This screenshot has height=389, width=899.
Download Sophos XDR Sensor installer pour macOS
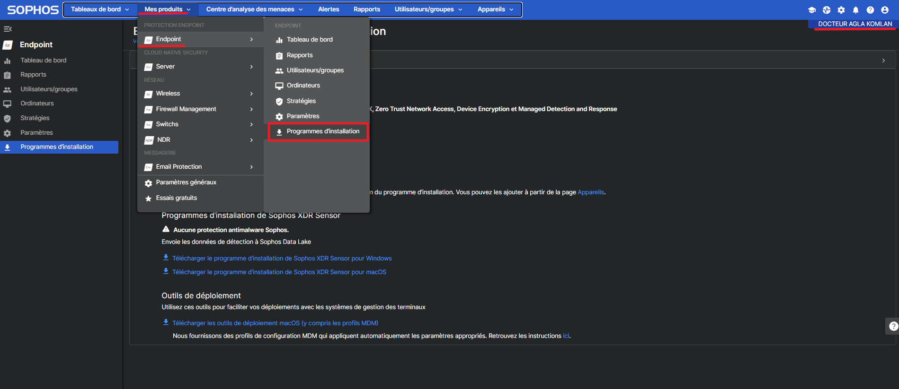pos(279,272)
